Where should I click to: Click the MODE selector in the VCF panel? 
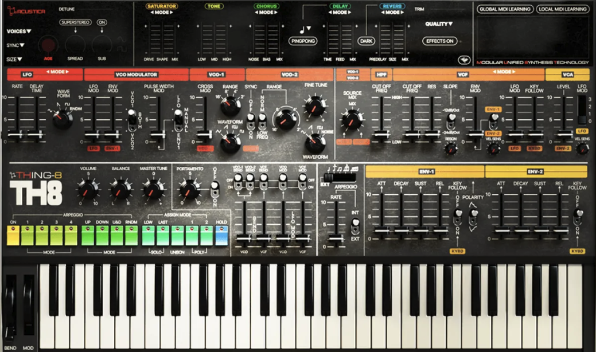[x=504, y=71]
